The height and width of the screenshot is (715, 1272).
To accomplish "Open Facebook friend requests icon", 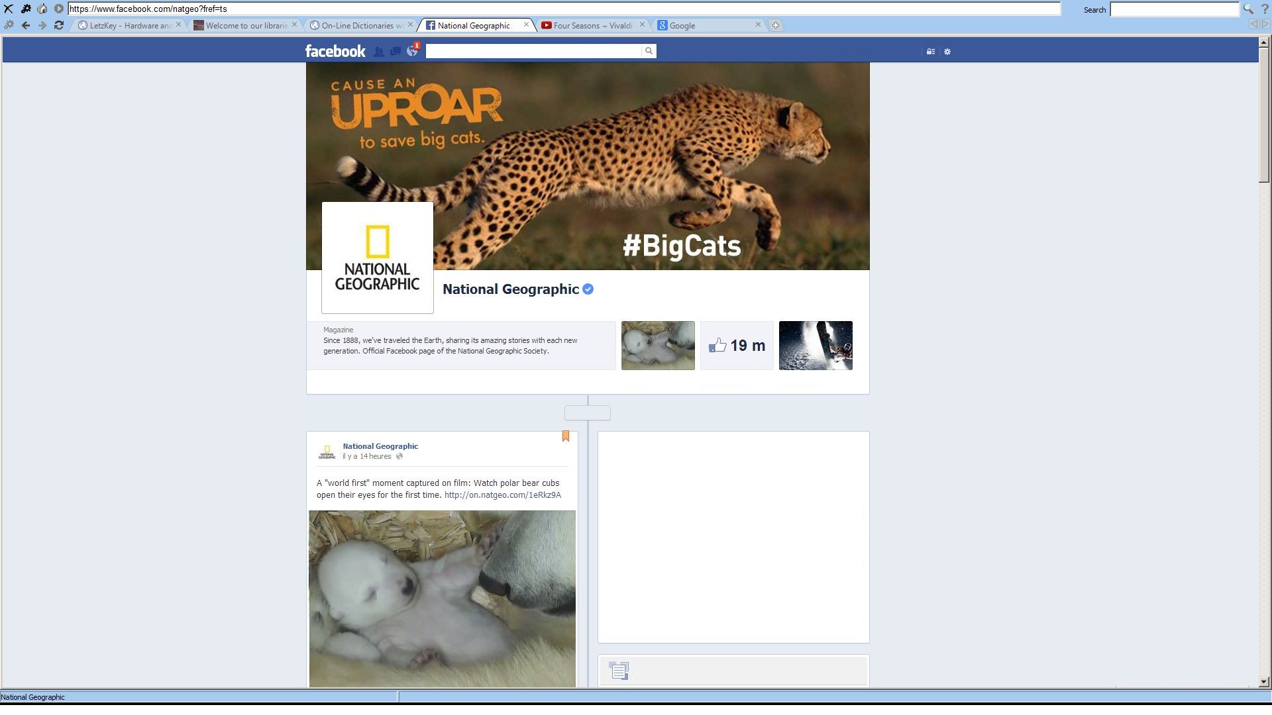I will click(379, 51).
